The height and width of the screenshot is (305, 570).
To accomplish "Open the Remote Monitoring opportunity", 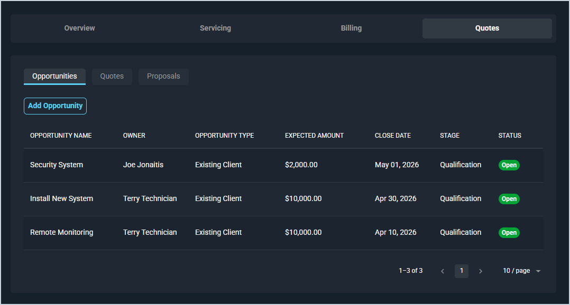I will tap(61, 232).
